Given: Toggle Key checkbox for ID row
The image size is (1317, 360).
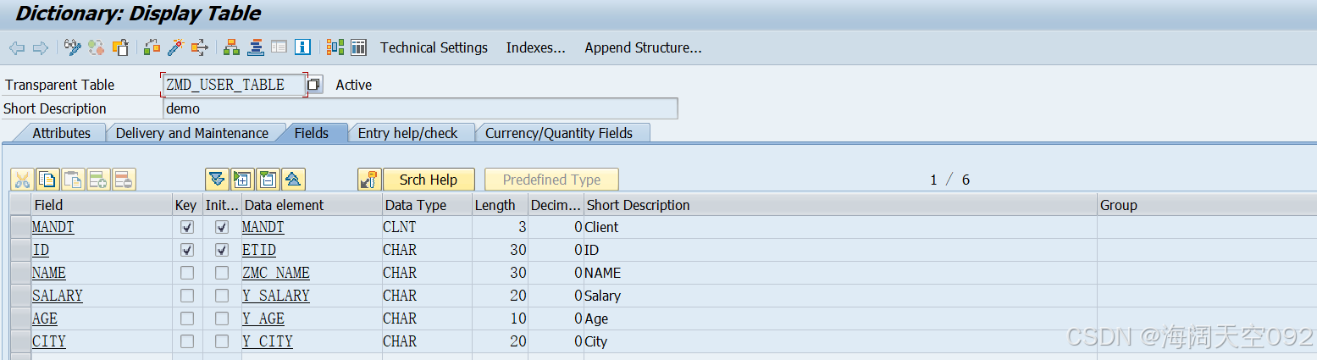Looking at the screenshot, I should click(x=187, y=250).
